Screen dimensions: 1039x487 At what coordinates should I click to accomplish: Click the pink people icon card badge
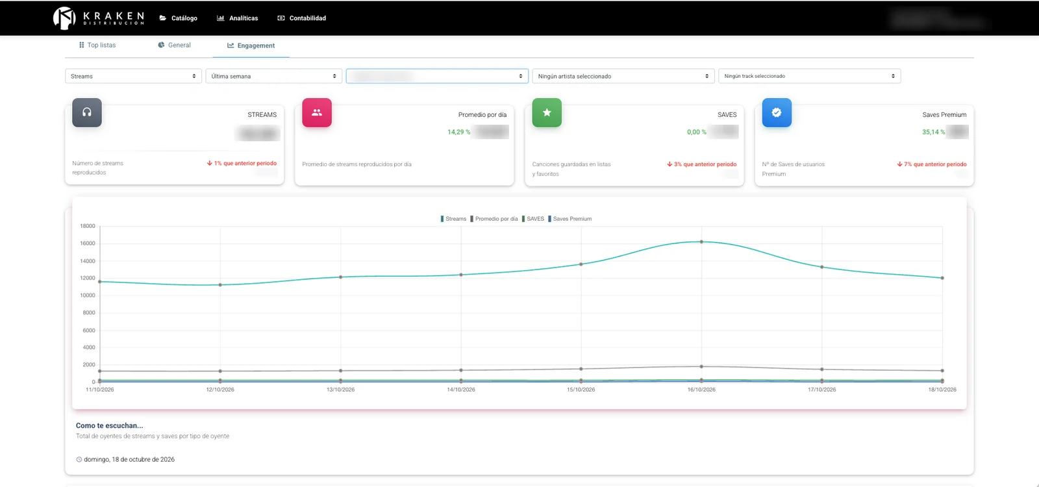[x=317, y=112]
